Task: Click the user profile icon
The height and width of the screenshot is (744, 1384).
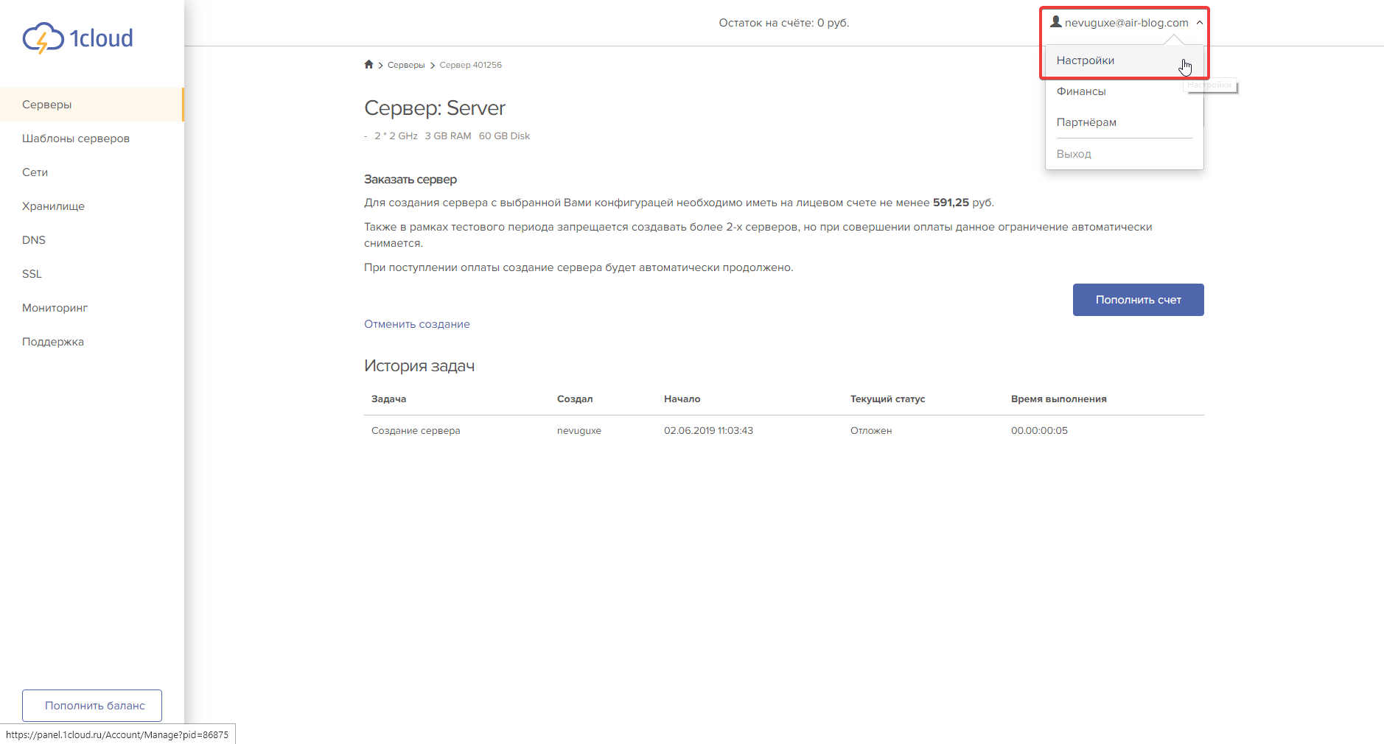Action: pyautogui.click(x=1055, y=22)
